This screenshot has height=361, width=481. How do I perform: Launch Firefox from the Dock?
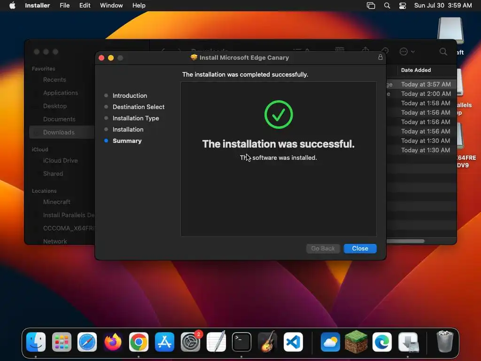[x=113, y=342]
